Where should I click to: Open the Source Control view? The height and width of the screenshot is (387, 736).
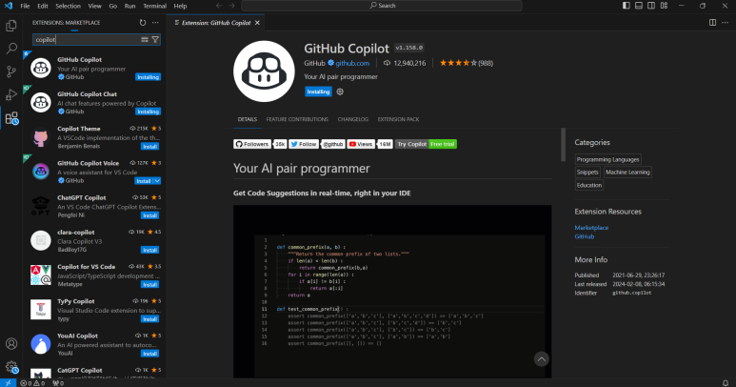[x=11, y=71]
